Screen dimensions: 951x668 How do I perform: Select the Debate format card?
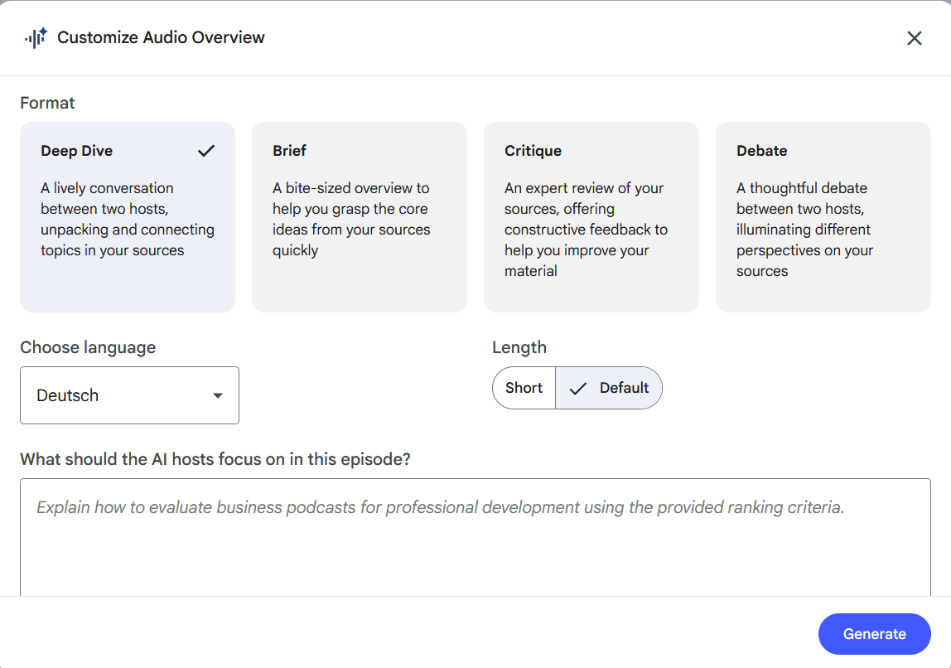[x=823, y=215]
